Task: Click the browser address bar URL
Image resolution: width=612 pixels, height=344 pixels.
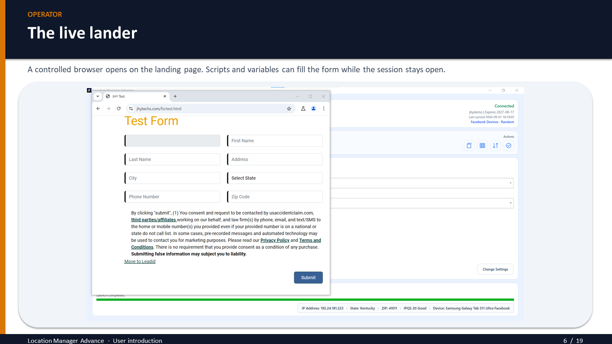Action: pos(159,109)
